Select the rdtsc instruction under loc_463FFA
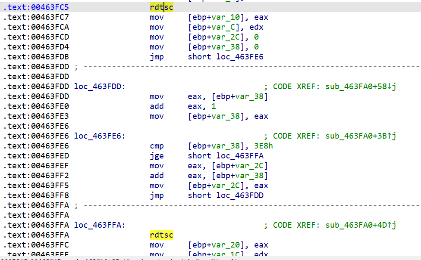Viewport: 421px width, 260px height. (161, 235)
